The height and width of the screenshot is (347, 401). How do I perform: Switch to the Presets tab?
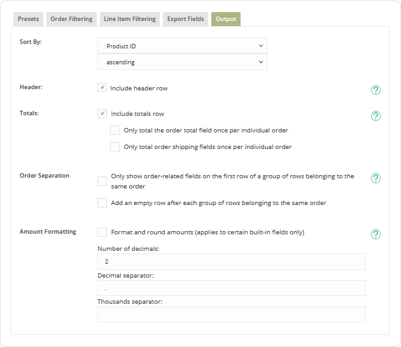point(29,19)
